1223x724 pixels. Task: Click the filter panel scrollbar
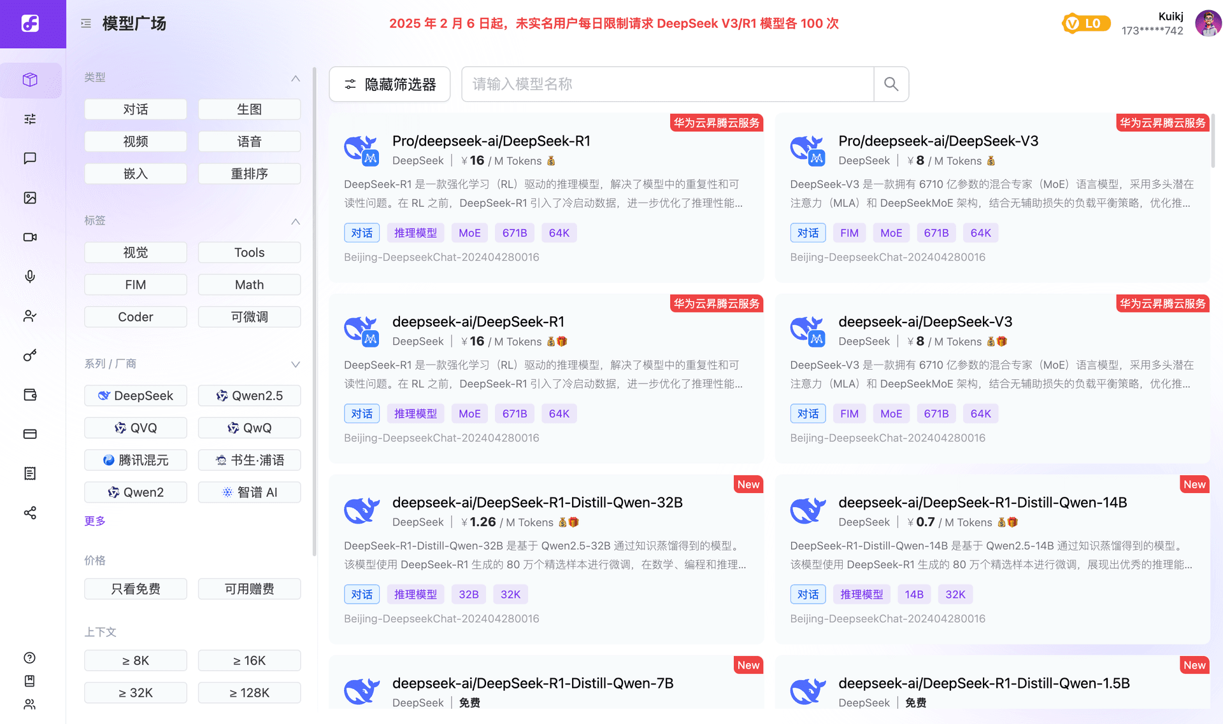[314, 312]
